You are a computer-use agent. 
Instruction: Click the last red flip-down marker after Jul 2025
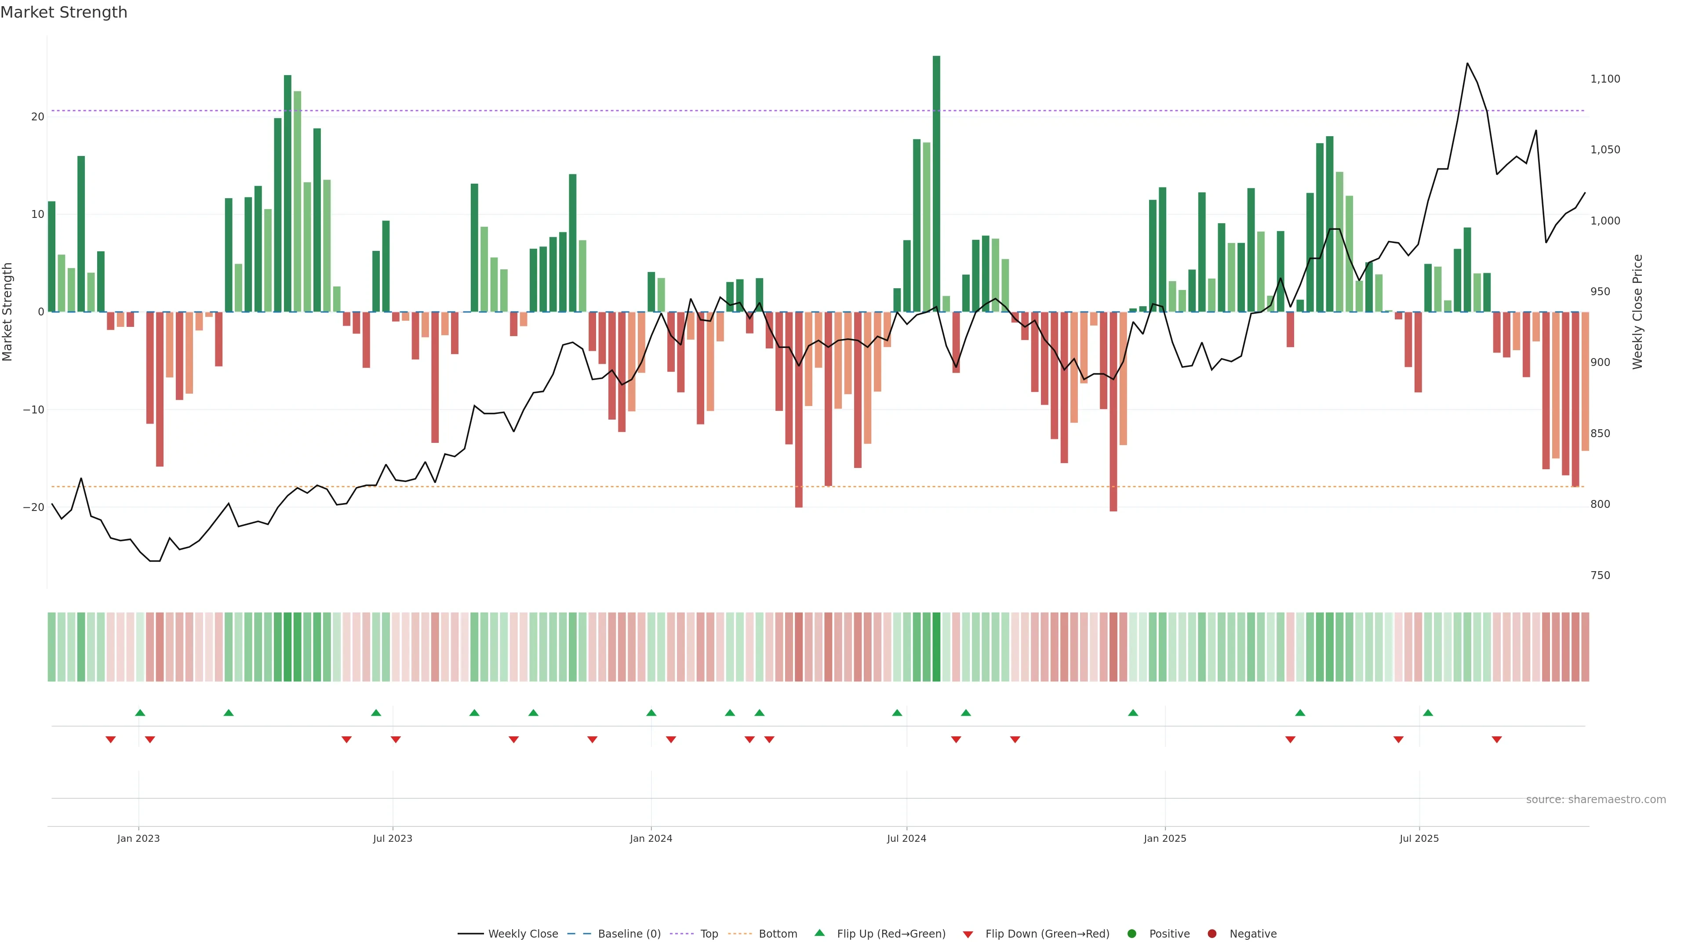tap(1497, 739)
